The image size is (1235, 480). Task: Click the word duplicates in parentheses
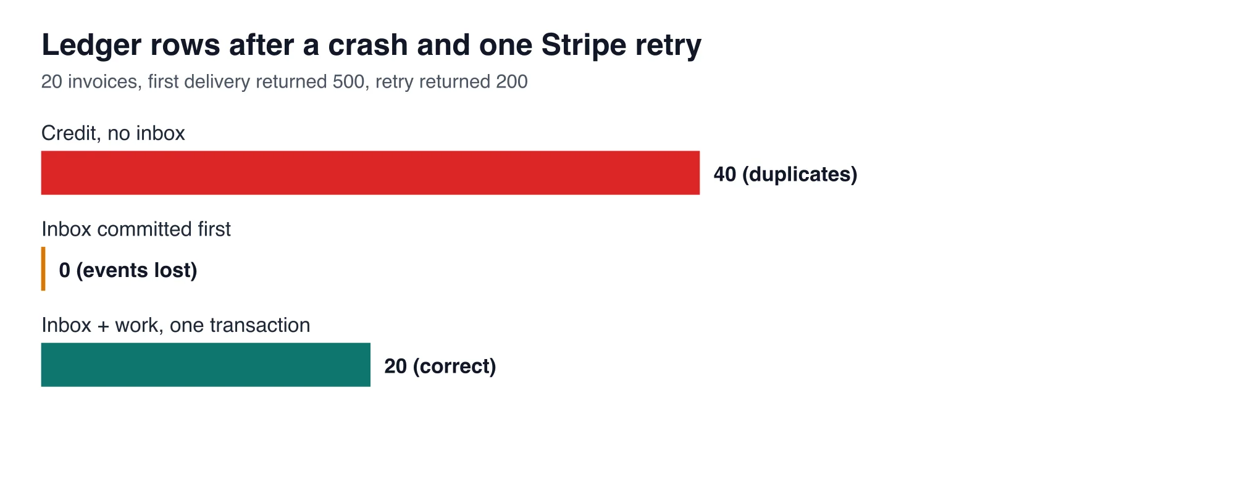click(800, 175)
